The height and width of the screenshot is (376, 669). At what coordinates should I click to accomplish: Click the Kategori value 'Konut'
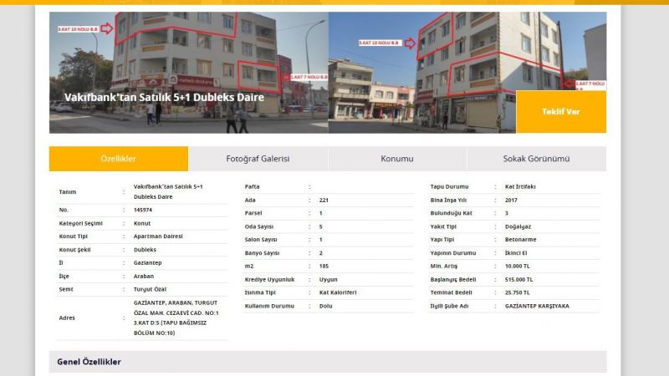coord(142,223)
